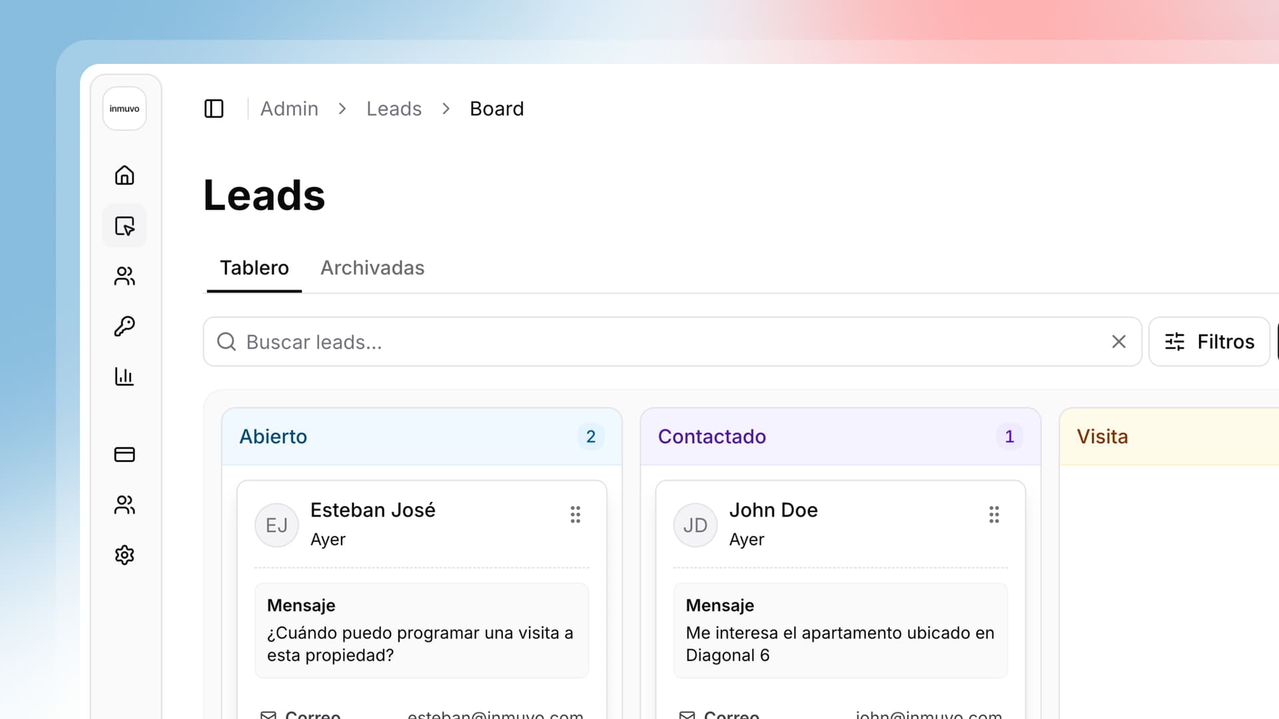Grab Esteban José card drag handle
Viewport: 1279px width, 719px height.
(576, 514)
